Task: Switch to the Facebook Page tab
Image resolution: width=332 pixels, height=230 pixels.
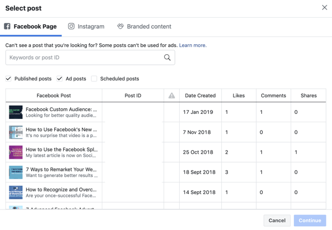Action: pos(30,27)
